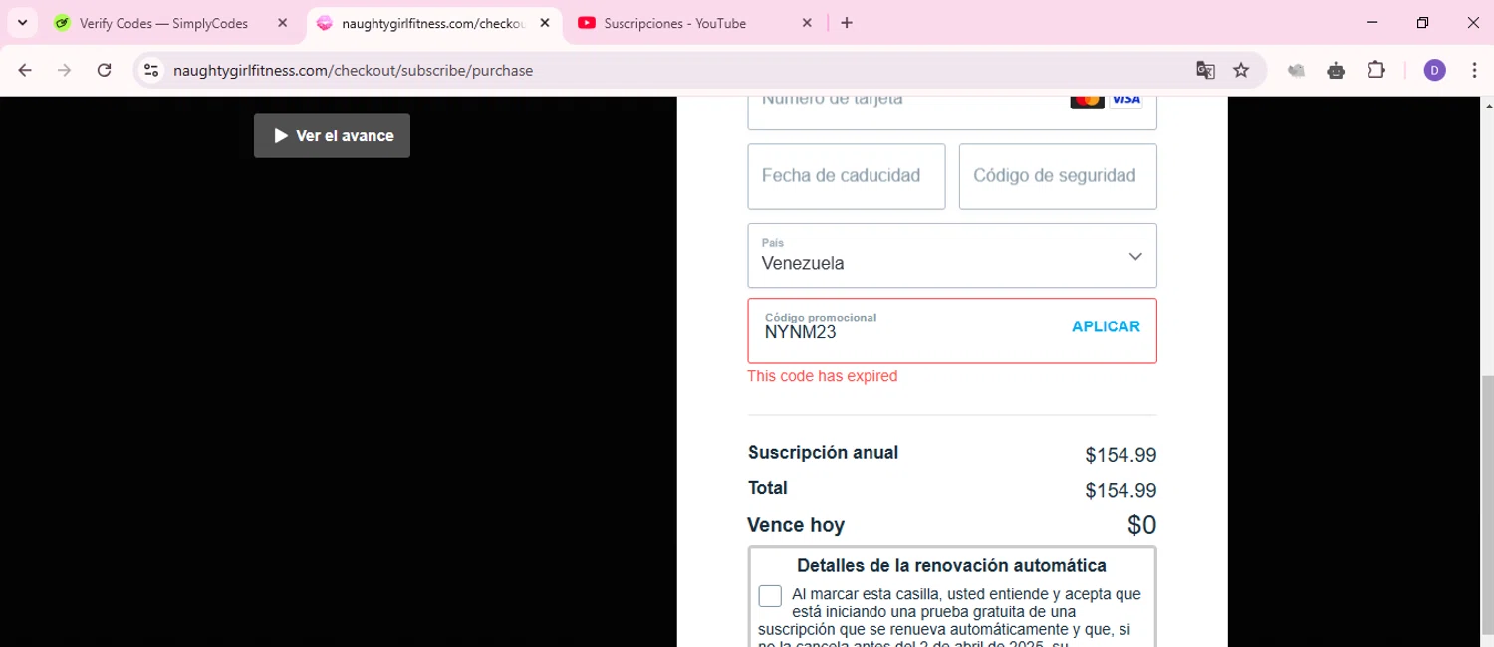Click the Suscripción anual label
The width and height of the screenshot is (1494, 647).
pos(823,453)
